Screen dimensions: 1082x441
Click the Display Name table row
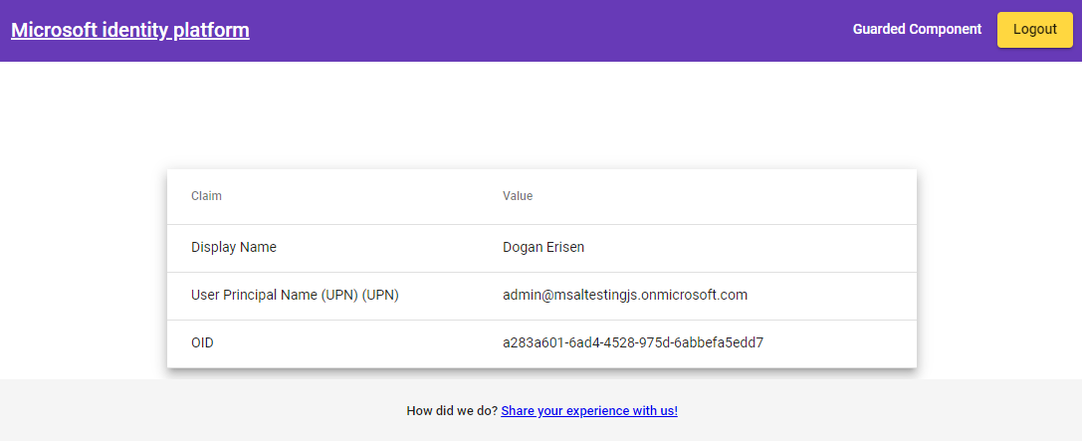541,248
